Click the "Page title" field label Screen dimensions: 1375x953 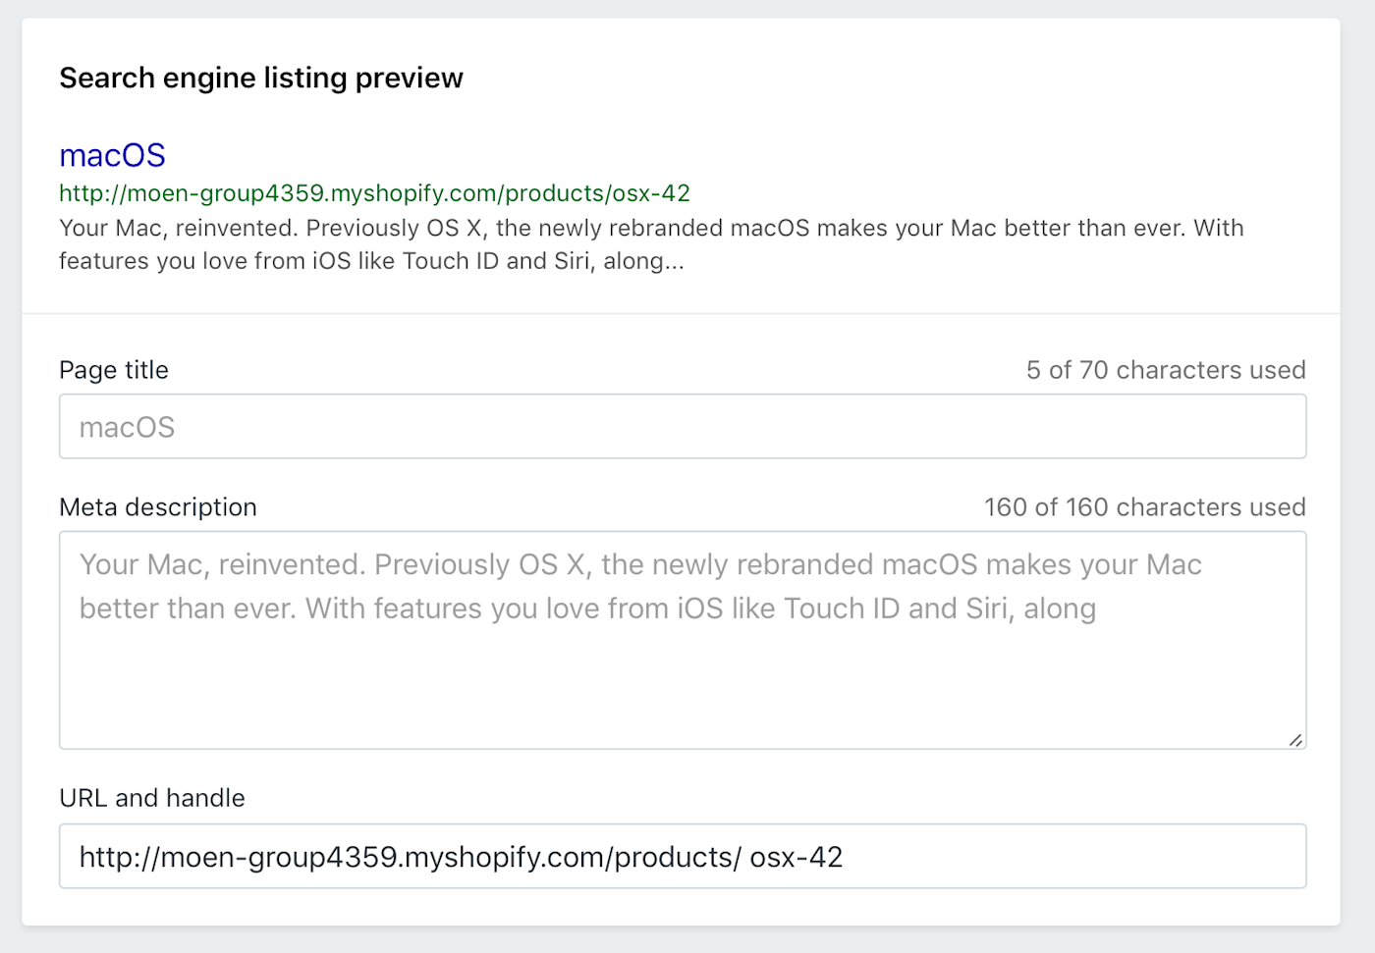114,370
